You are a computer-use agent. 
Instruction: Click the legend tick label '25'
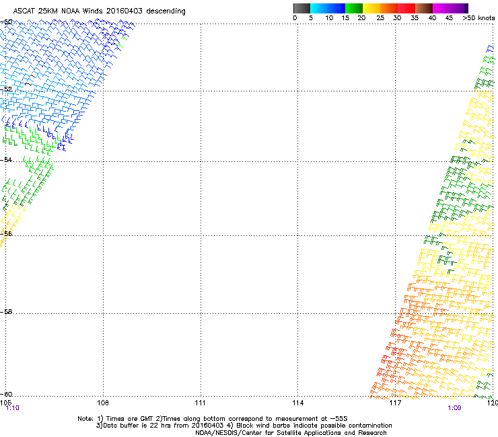click(x=380, y=18)
